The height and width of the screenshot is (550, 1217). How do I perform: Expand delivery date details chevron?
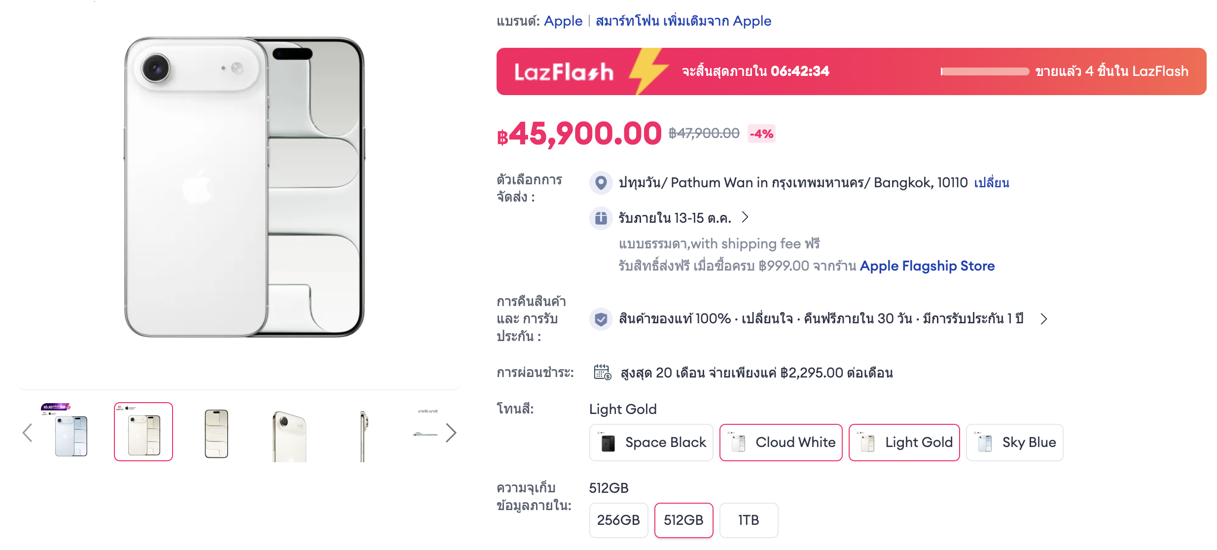click(745, 217)
